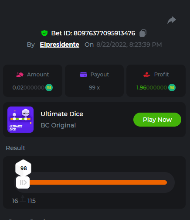This screenshot has width=190, height=220.
Task: Click the green verified shield icon
Action: pyautogui.click(x=44, y=33)
